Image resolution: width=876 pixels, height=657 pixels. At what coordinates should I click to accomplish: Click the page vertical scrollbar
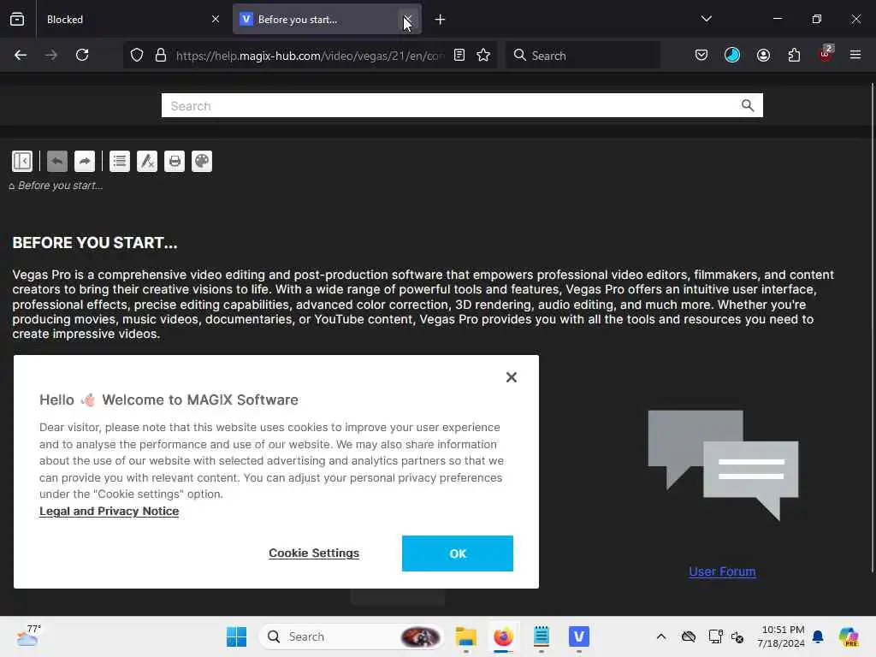[872, 328]
